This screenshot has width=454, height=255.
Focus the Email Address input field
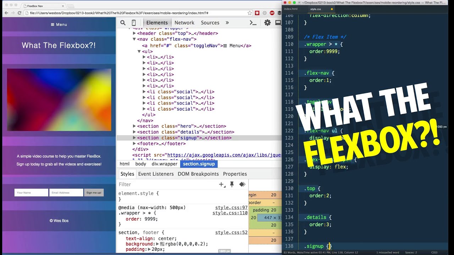point(66,193)
